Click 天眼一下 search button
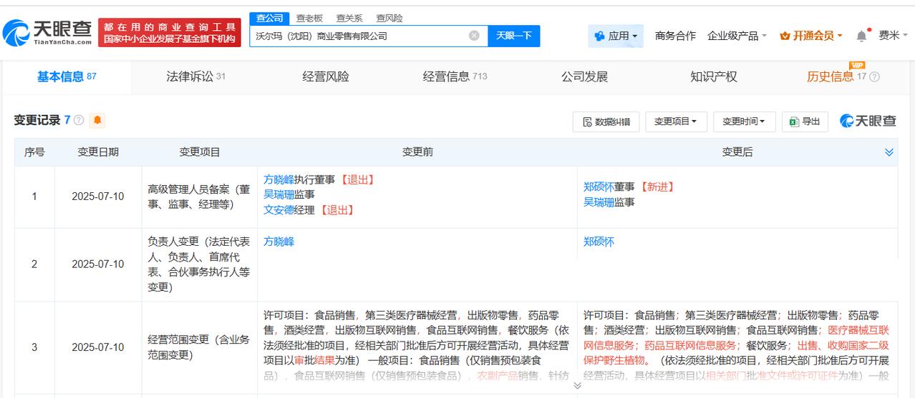 (514, 36)
